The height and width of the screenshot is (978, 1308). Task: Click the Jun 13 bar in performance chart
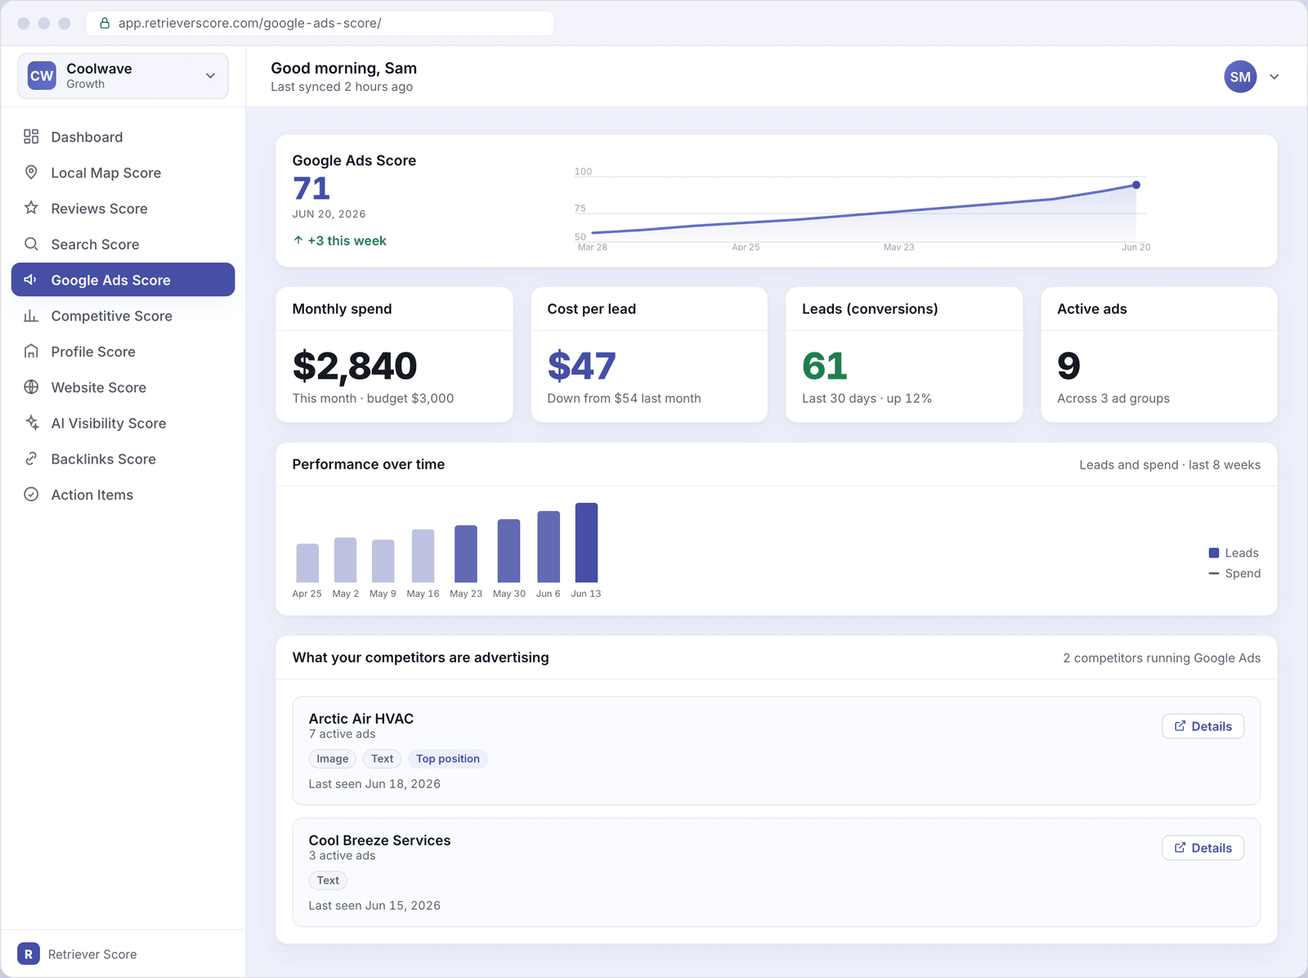point(586,543)
